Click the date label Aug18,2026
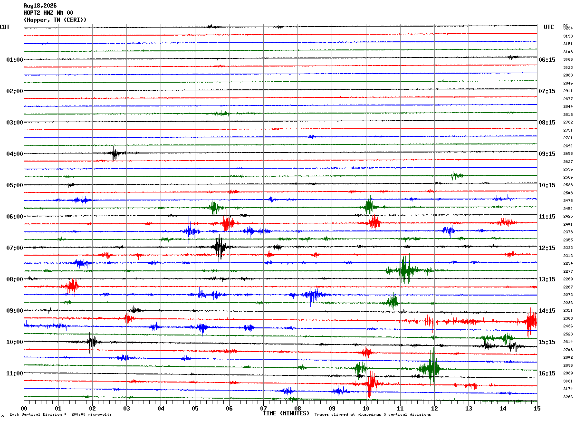Image resolution: width=575 pixels, height=421 pixels. (40, 6)
